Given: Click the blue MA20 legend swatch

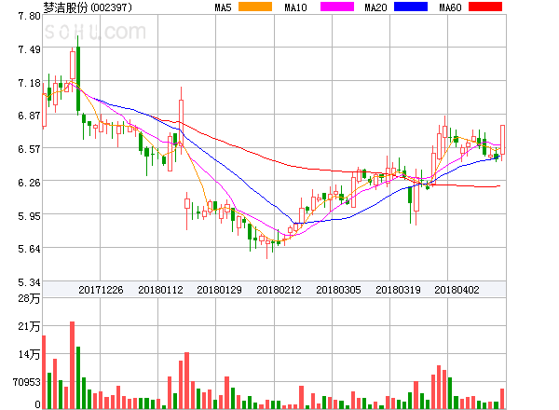Looking at the screenshot, I should [411, 7].
